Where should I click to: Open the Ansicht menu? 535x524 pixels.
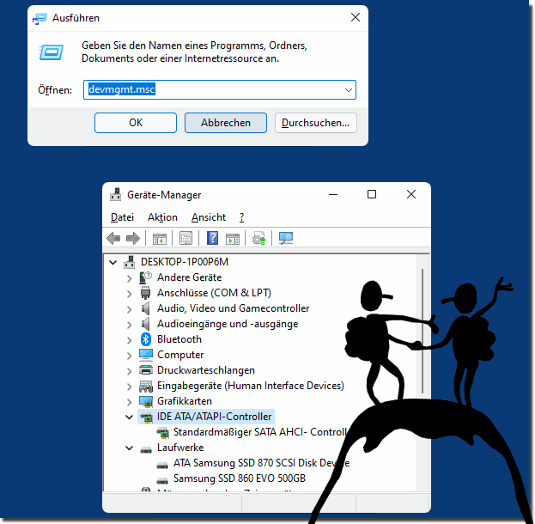click(x=209, y=217)
